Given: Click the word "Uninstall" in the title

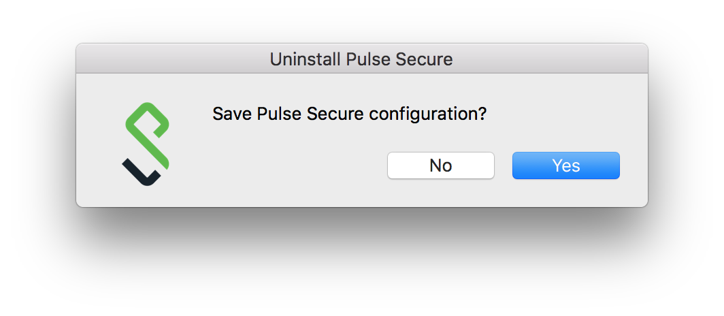Looking at the screenshot, I should (x=306, y=59).
